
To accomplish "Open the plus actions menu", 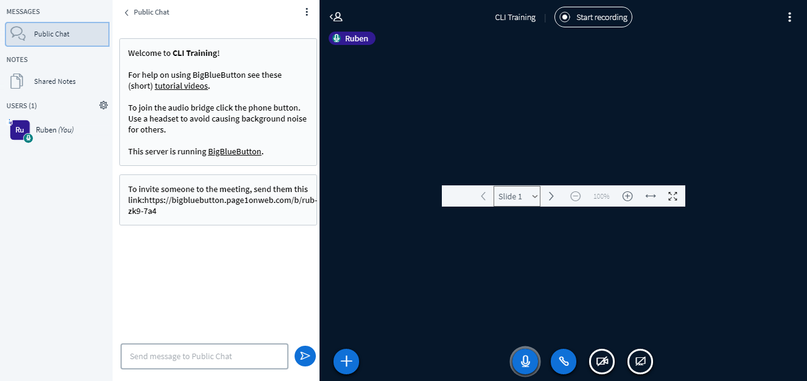I will [x=346, y=361].
